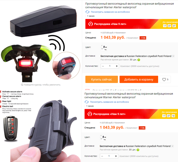The height and width of the screenshot is (162, 178).
Task: Click the green delivery help icon in the top listing
Action: tap(139, 60)
